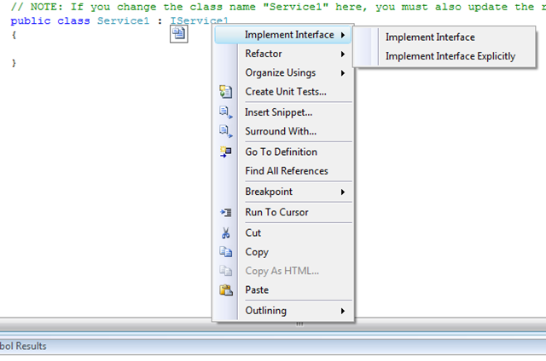Click the Copy icon in context menu
The image size is (546, 361).
pyautogui.click(x=225, y=252)
